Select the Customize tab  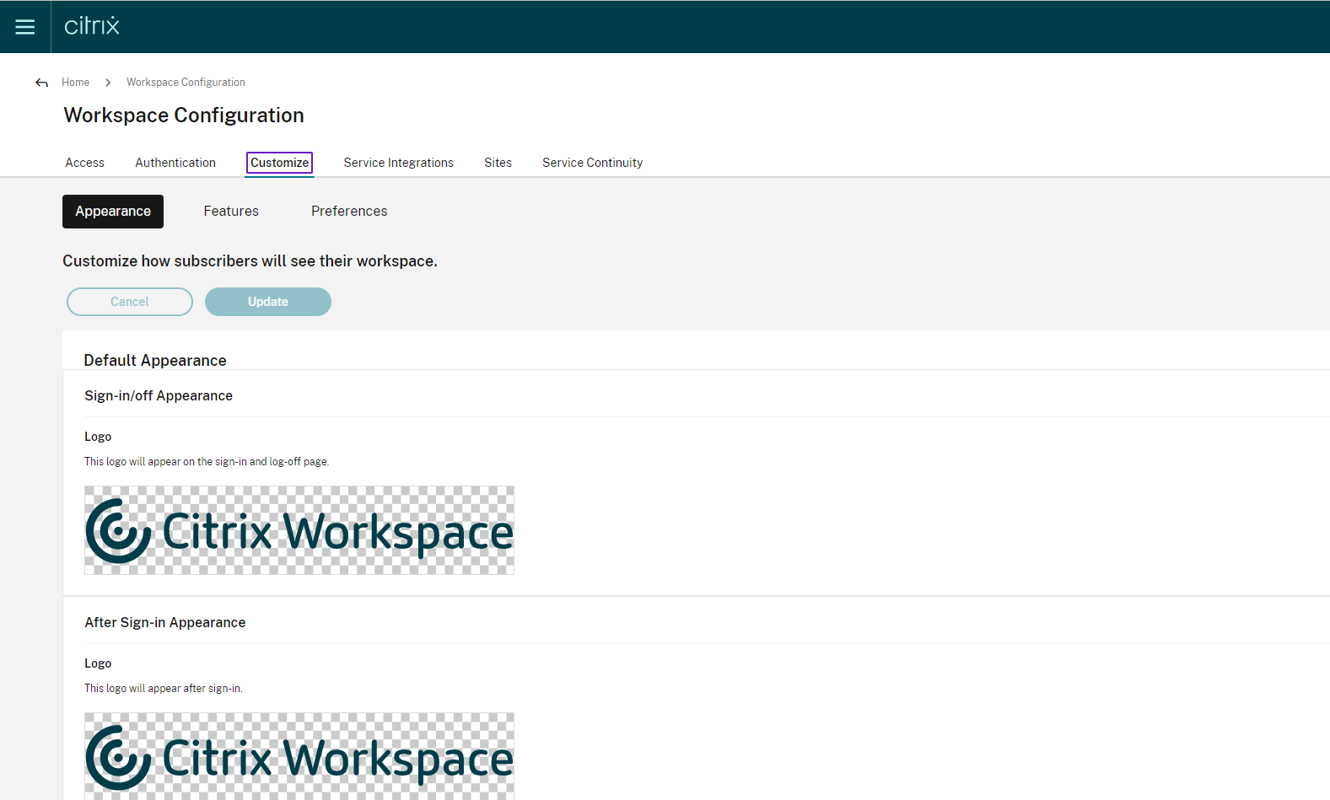(x=279, y=163)
